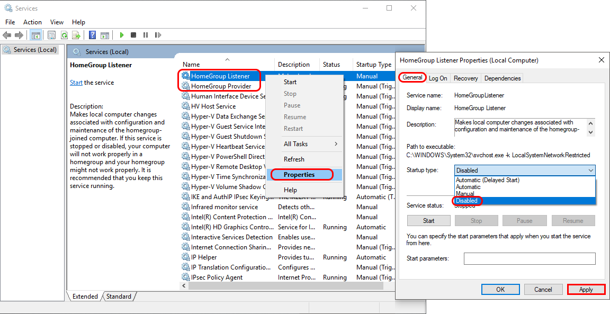Click the Export List toolbar icon
The height and width of the screenshot is (314, 610).
(x=76, y=35)
